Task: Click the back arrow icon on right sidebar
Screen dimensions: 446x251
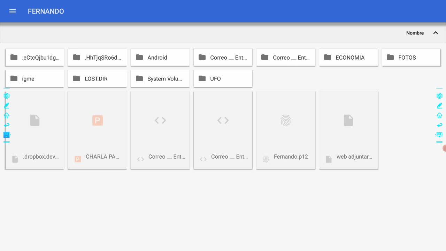Action: pos(439,125)
